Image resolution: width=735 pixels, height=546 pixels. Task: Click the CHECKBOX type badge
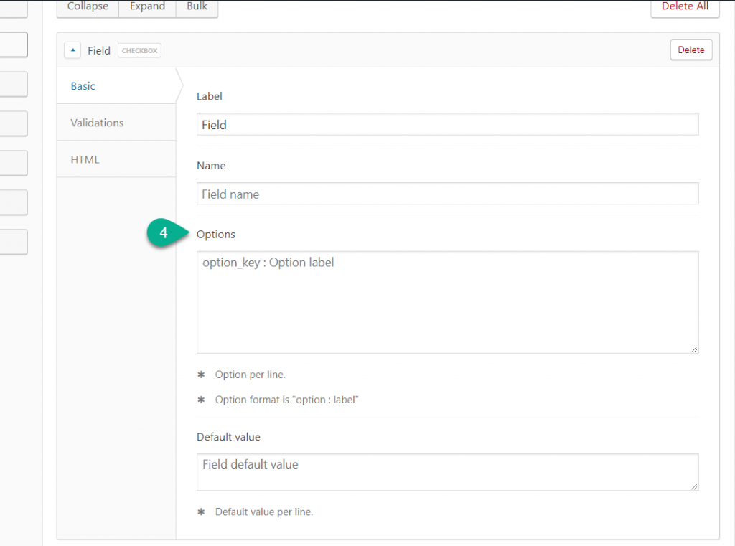coord(139,50)
